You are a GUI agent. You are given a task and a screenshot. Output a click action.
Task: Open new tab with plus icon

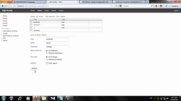pos(147,2)
